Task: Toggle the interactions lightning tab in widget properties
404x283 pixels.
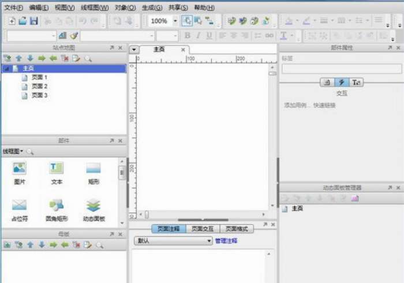Action: coord(342,82)
